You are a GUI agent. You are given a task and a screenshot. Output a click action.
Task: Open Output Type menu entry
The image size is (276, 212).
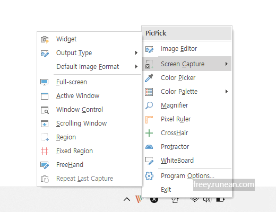tap(89, 53)
